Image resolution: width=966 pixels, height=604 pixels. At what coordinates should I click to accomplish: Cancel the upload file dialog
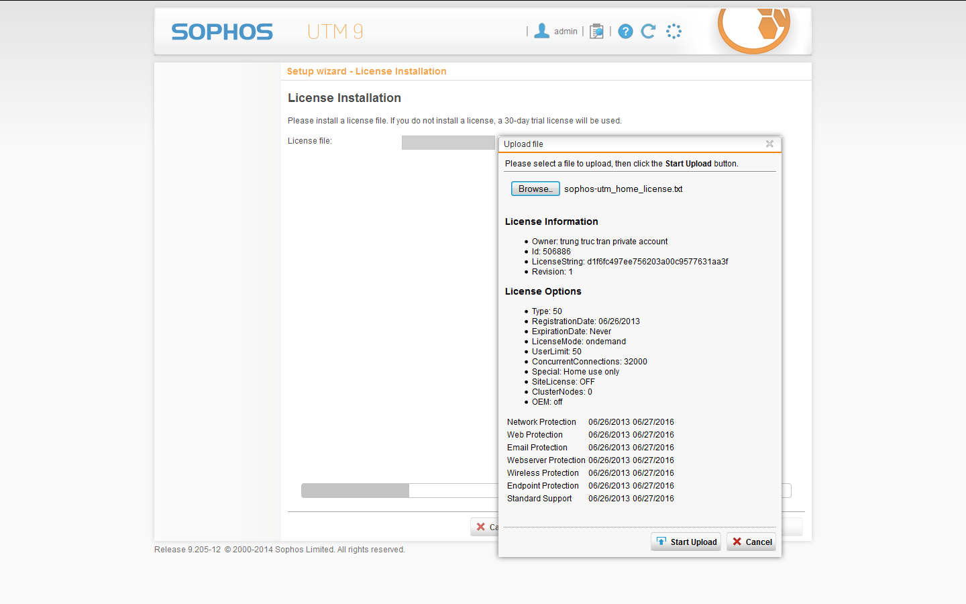[x=751, y=542]
